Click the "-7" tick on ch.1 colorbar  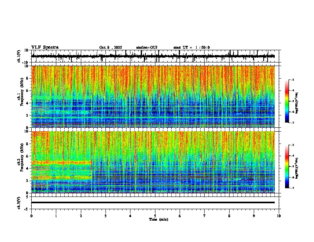click(x=293, y=123)
